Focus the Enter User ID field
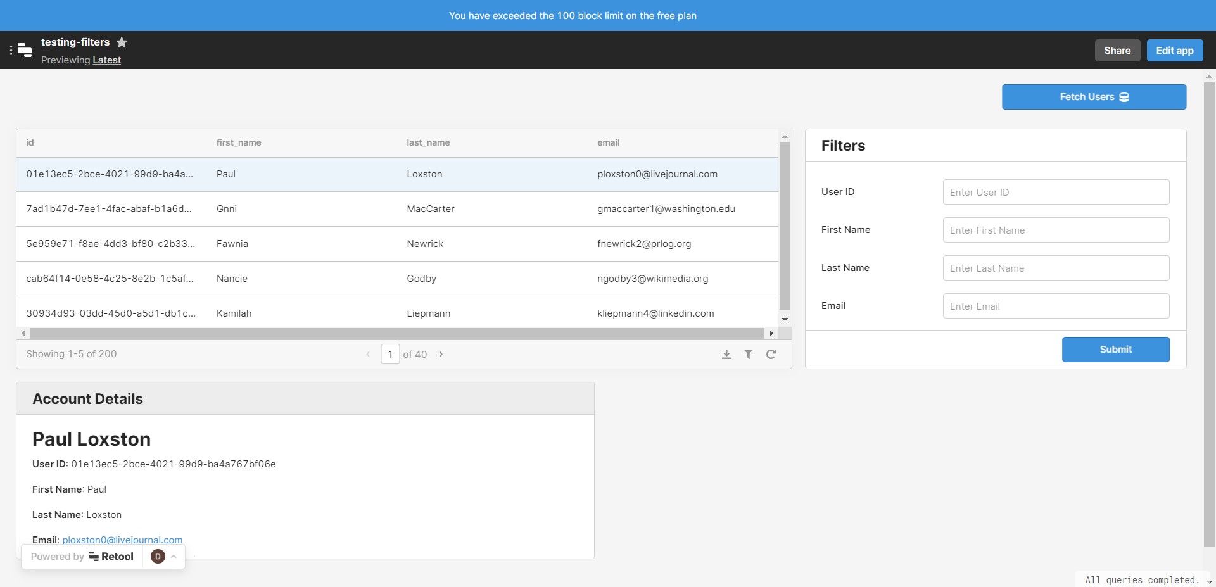This screenshot has width=1216, height=587. click(1056, 193)
